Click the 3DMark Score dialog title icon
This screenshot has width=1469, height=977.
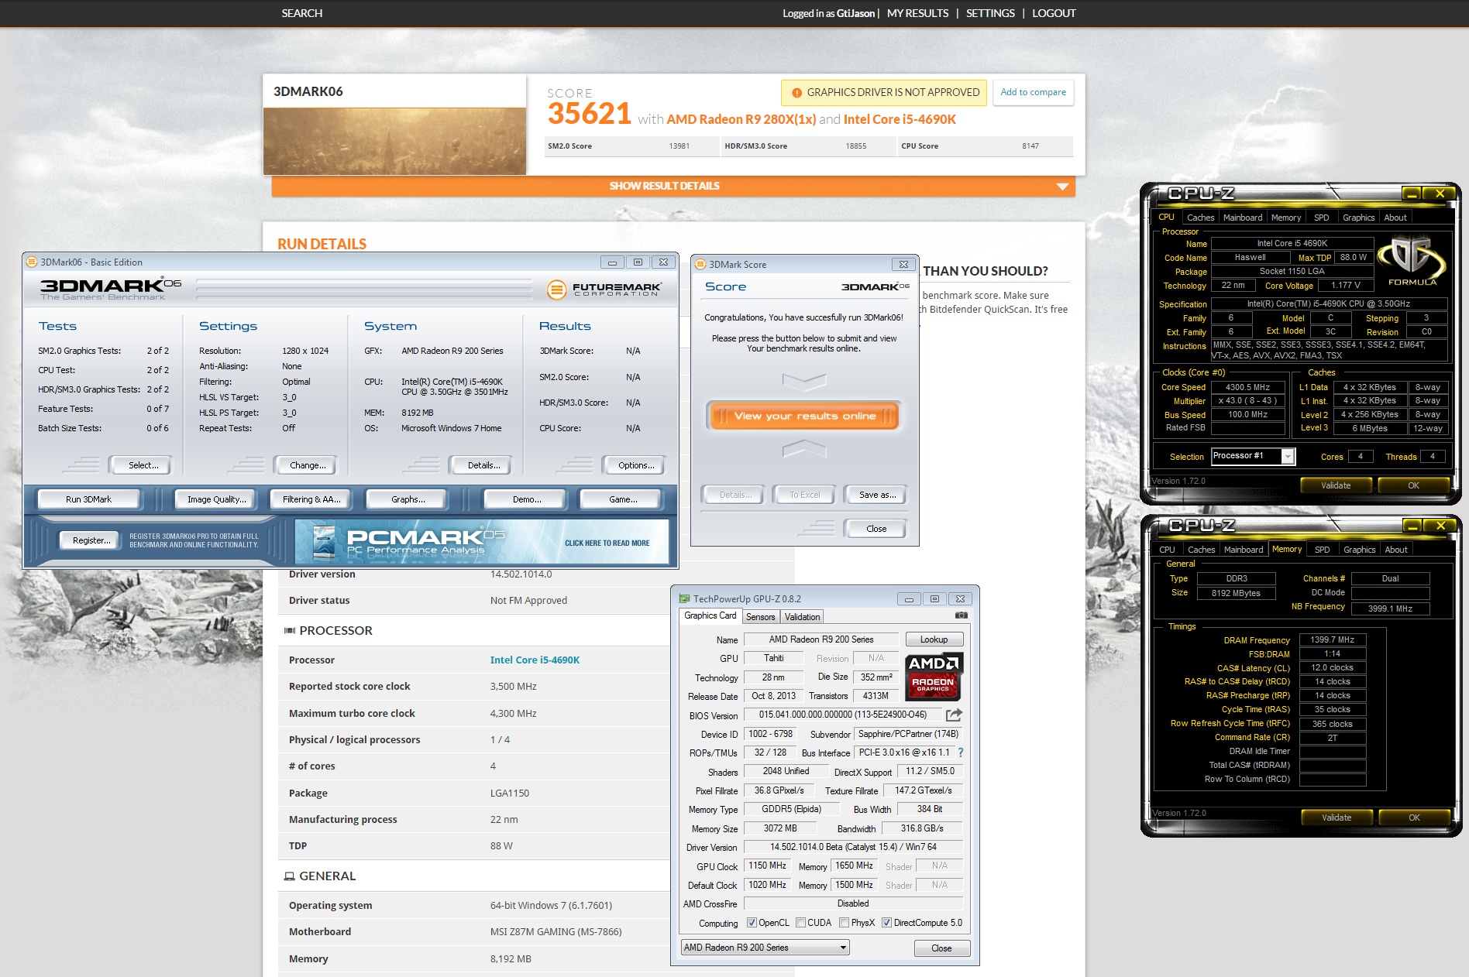(x=700, y=265)
